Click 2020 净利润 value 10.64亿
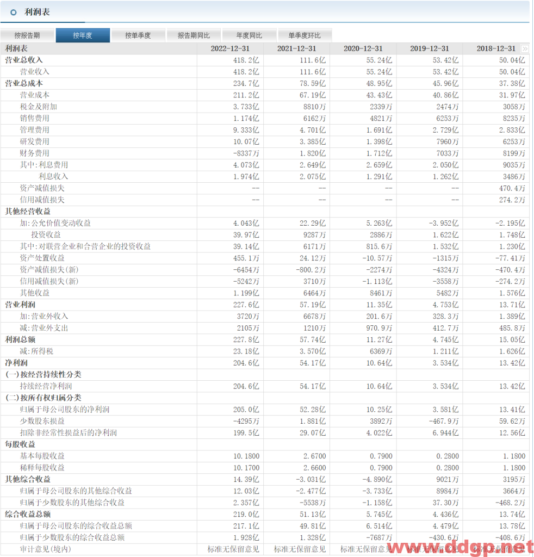 379,363
